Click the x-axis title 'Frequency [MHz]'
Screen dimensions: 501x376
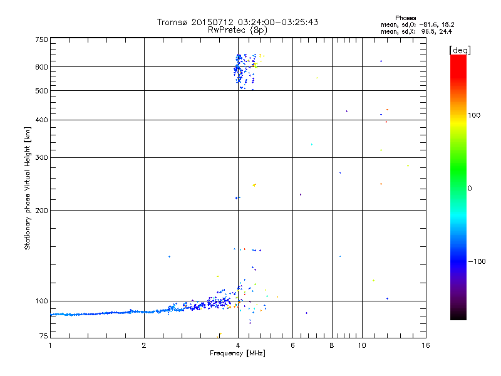pos(237,353)
